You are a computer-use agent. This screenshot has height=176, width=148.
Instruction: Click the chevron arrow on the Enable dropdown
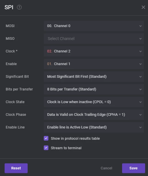click(141, 64)
